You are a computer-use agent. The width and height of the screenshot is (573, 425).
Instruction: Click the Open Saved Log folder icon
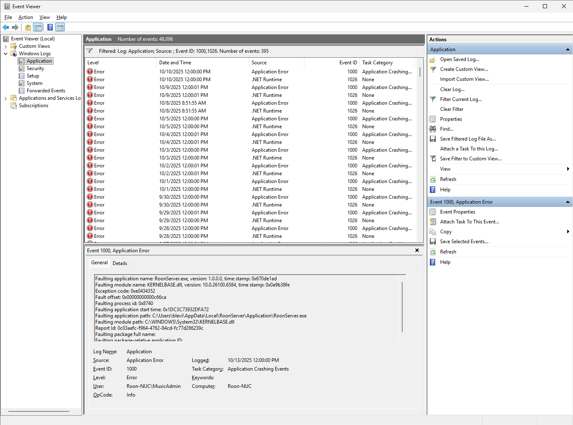(x=433, y=59)
